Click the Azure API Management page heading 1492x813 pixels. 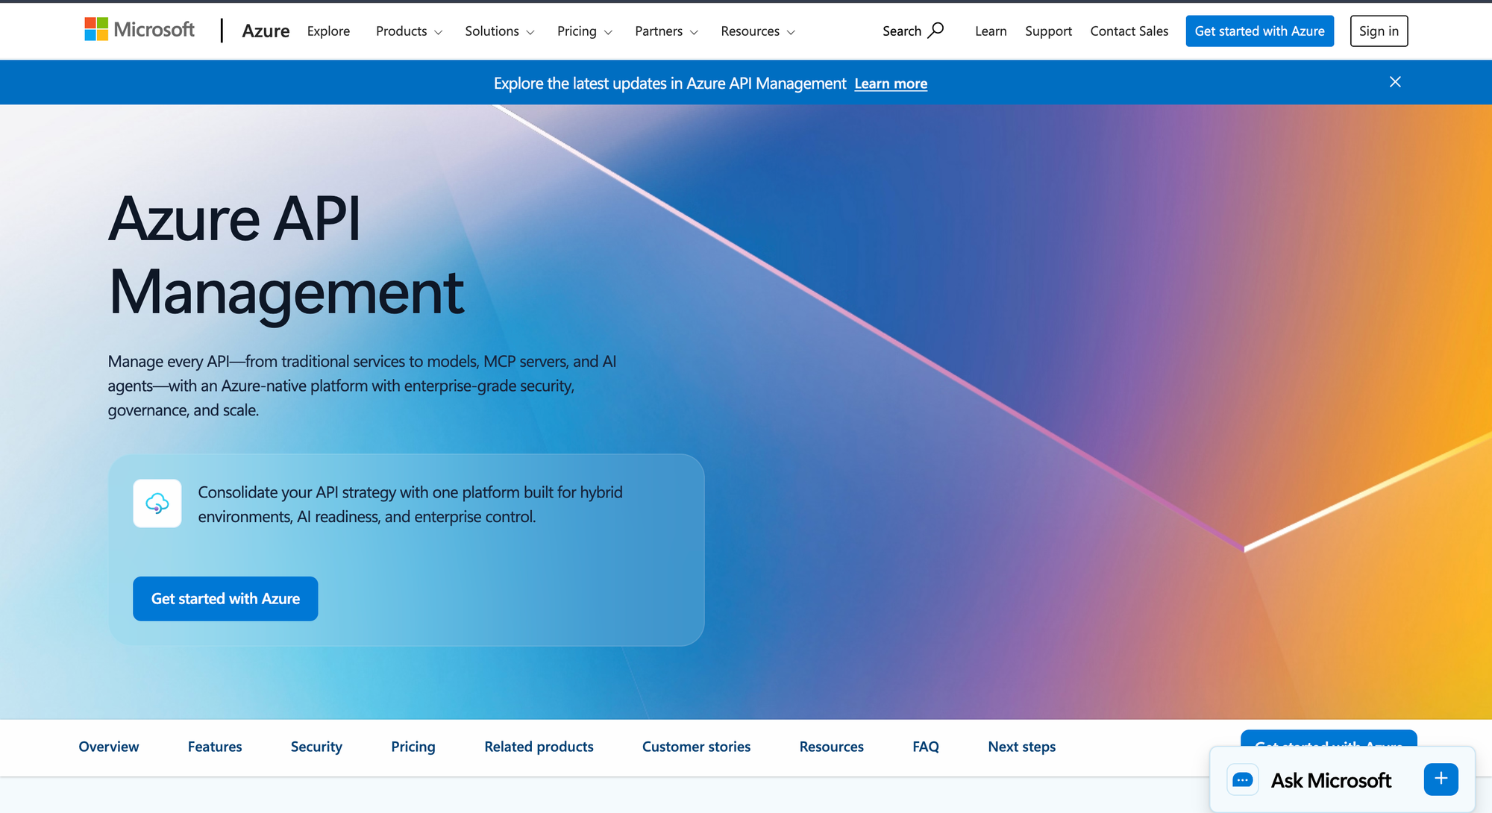[286, 255]
